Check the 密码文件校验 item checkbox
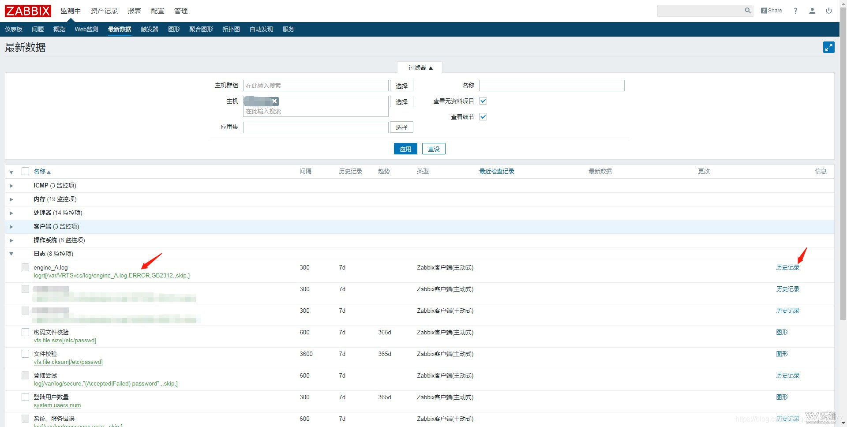 [x=25, y=332]
